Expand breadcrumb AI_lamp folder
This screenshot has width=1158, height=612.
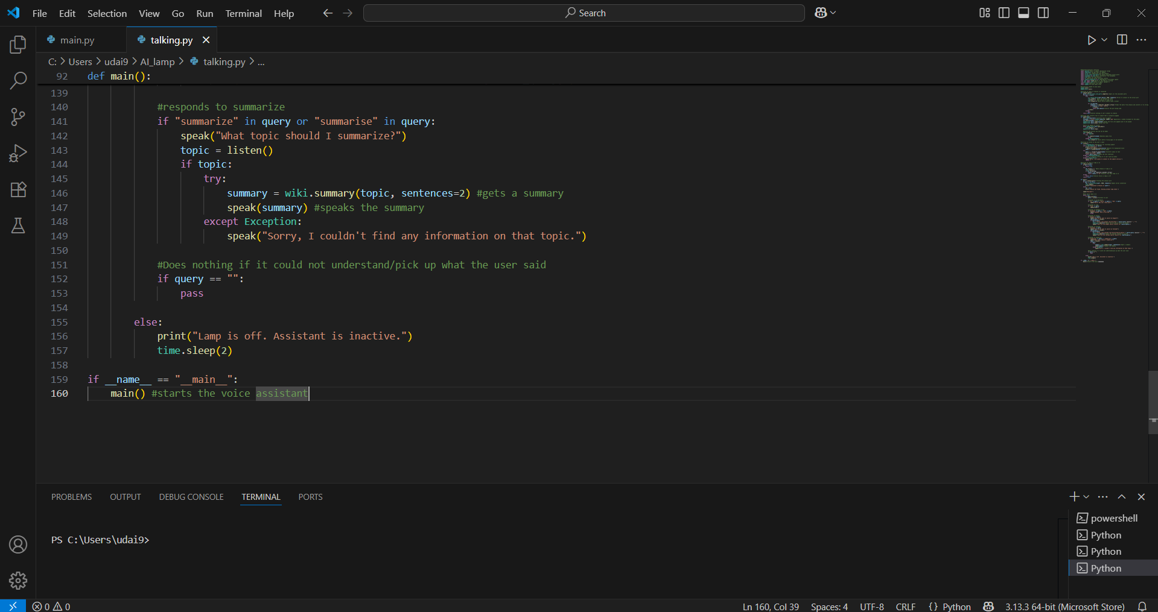157,62
